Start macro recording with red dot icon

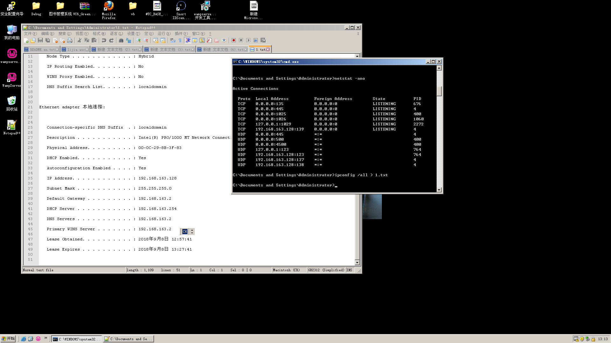(x=234, y=40)
